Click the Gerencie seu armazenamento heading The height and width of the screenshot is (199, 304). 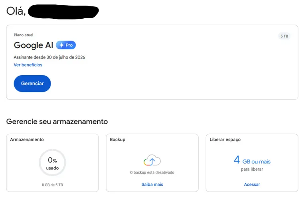coord(57,122)
